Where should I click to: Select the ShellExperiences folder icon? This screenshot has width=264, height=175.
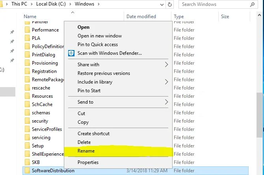click(x=27, y=154)
